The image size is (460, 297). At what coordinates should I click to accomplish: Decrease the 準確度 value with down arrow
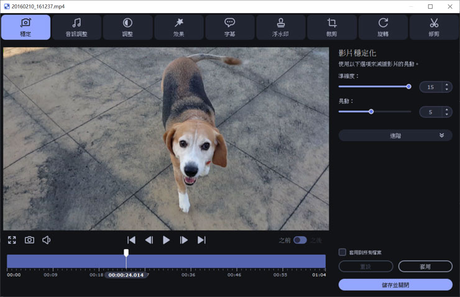click(446, 89)
